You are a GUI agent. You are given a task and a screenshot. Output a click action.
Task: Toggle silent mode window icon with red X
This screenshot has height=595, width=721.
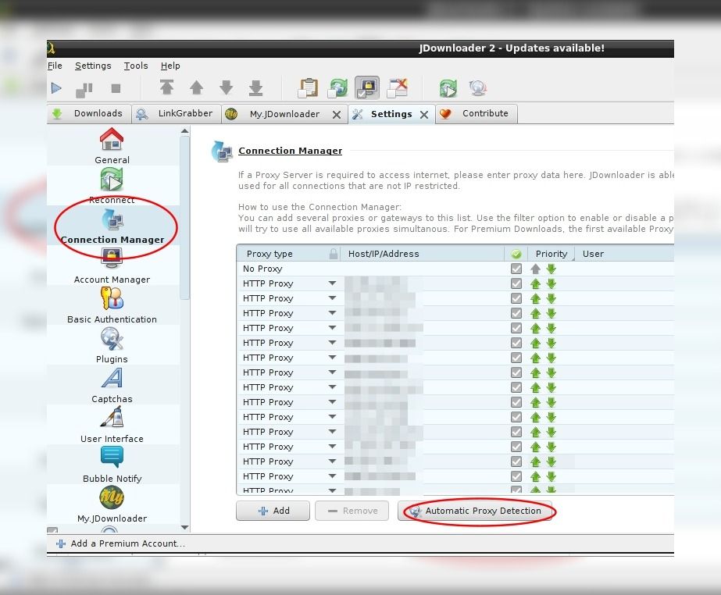coord(398,87)
